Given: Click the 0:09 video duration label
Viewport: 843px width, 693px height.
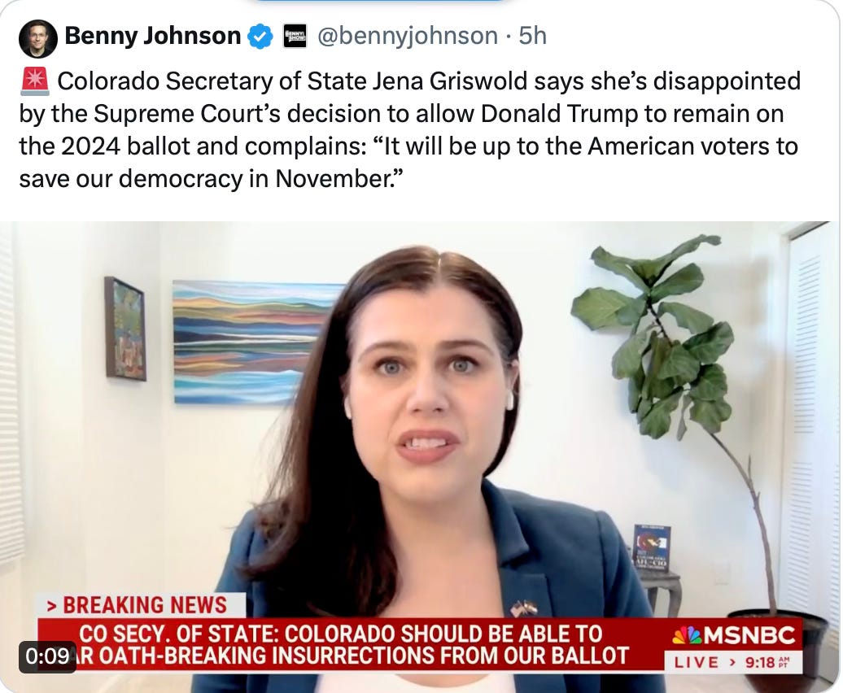Looking at the screenshot, I should coord(46,656).
